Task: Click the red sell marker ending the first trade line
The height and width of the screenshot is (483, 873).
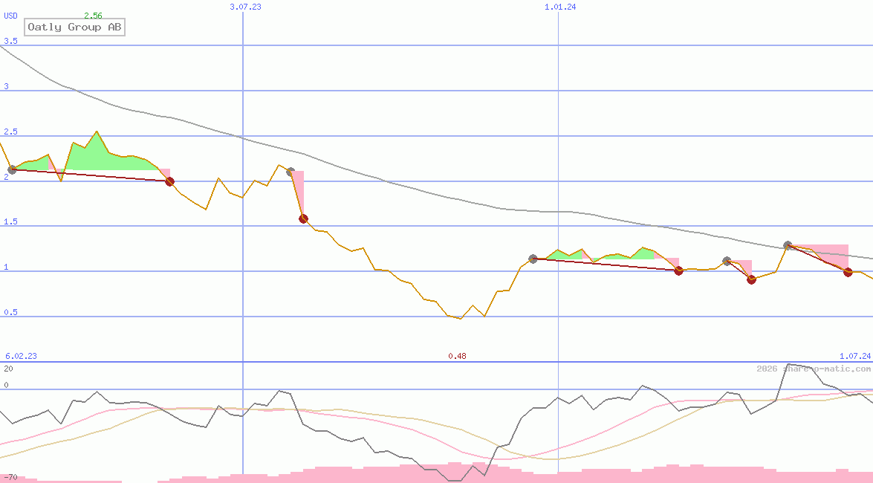Action: tap(169, 181)
